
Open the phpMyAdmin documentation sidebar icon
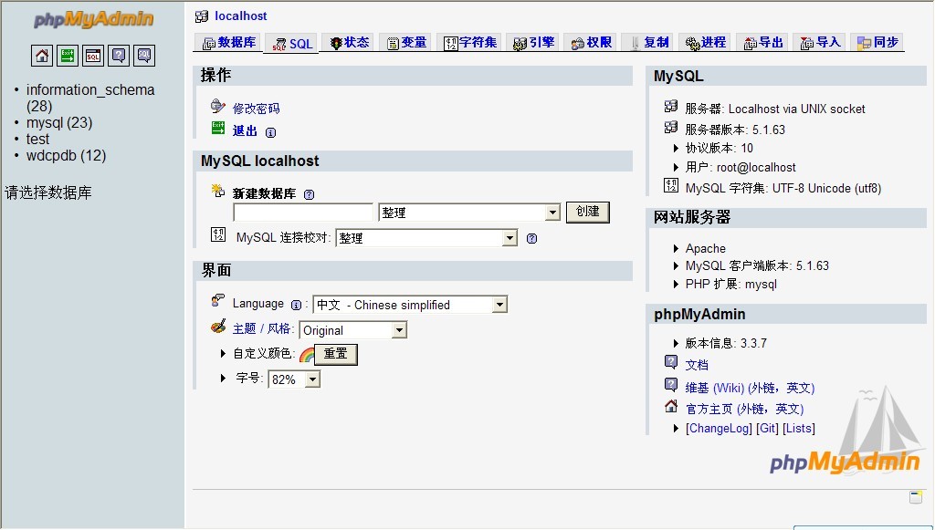click(x=119, y=56)
